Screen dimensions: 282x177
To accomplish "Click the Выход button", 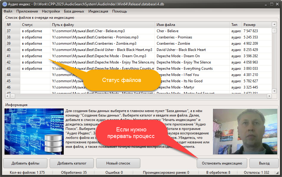I will 264,163.
